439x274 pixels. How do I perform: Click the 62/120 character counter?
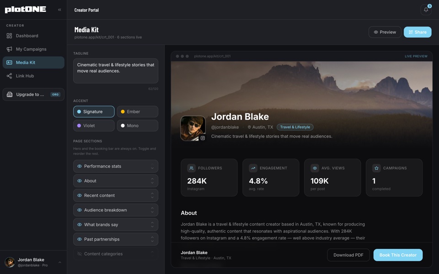[x=153, y=89]
